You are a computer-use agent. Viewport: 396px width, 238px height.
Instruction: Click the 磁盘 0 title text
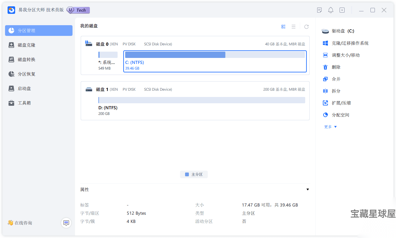click(102, 44)
